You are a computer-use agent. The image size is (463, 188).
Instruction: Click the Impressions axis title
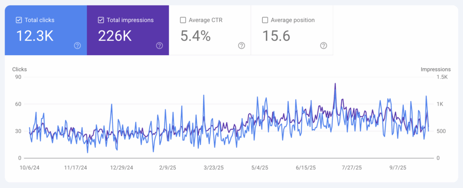[435, 69]
